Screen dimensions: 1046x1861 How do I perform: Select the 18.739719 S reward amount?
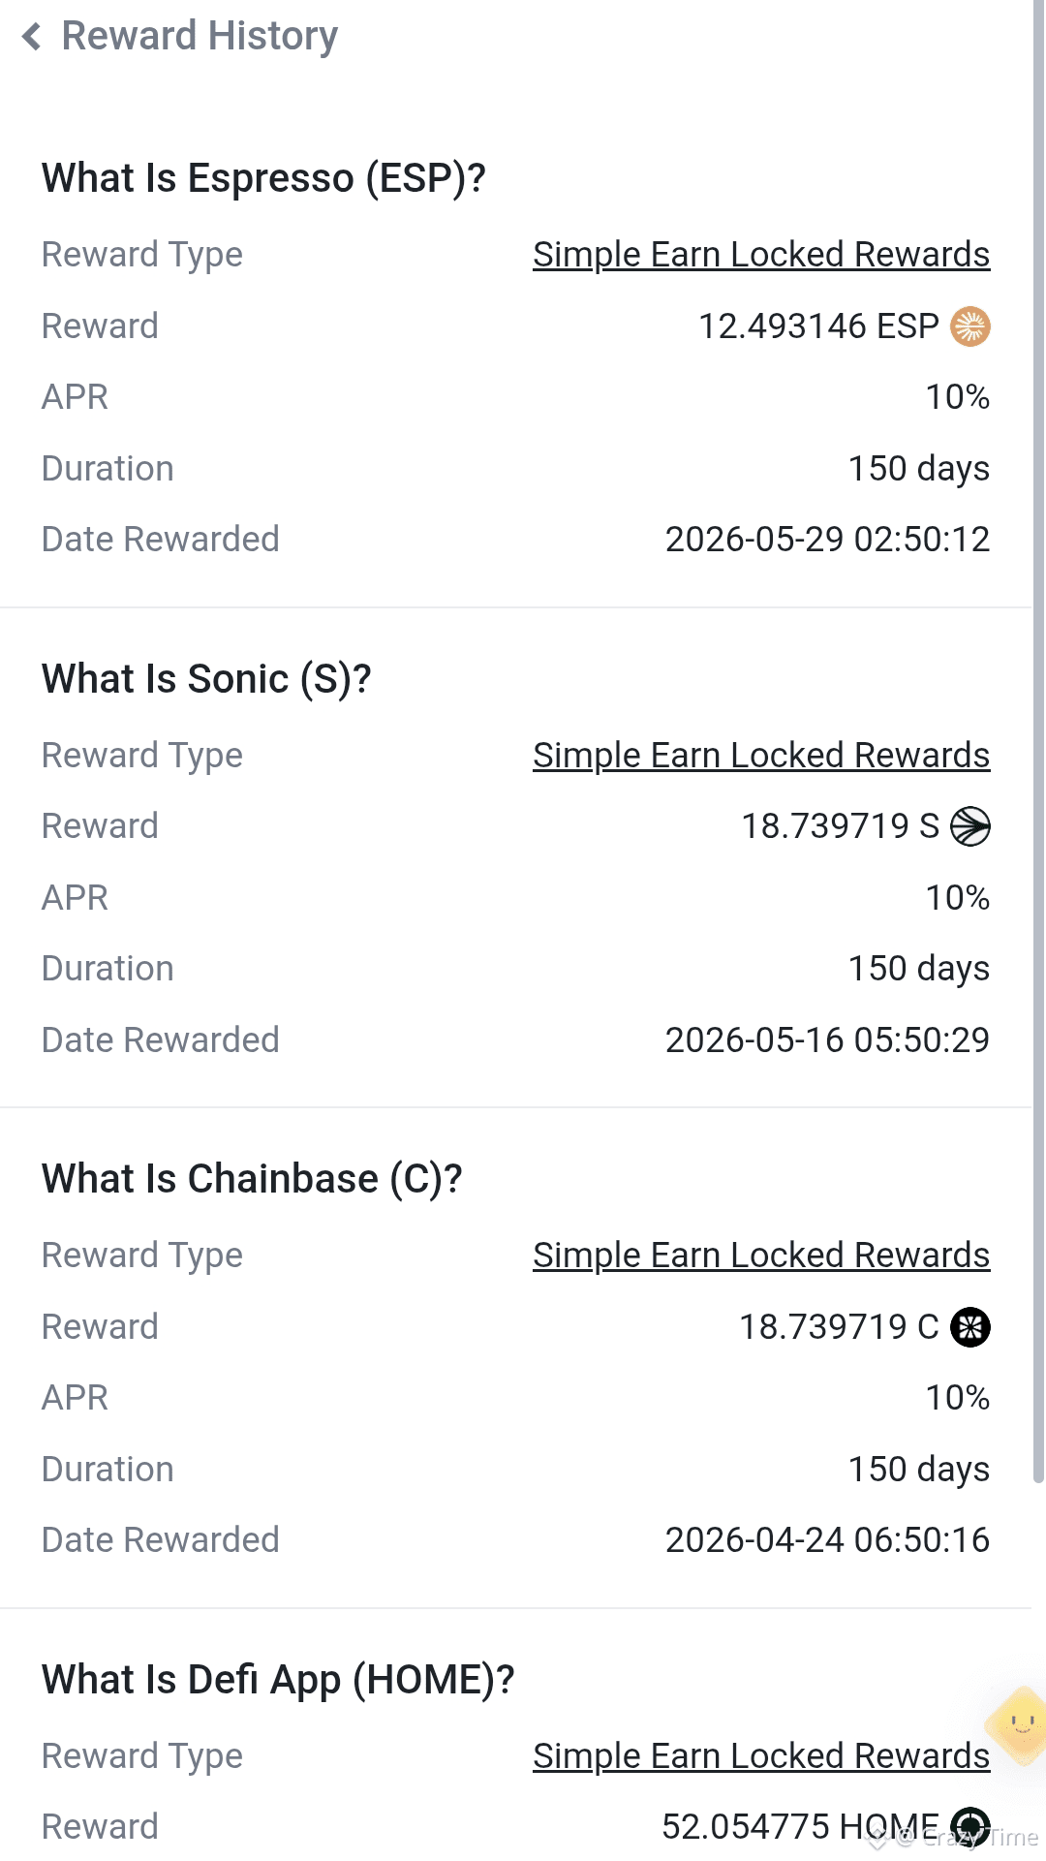point(840,826)
